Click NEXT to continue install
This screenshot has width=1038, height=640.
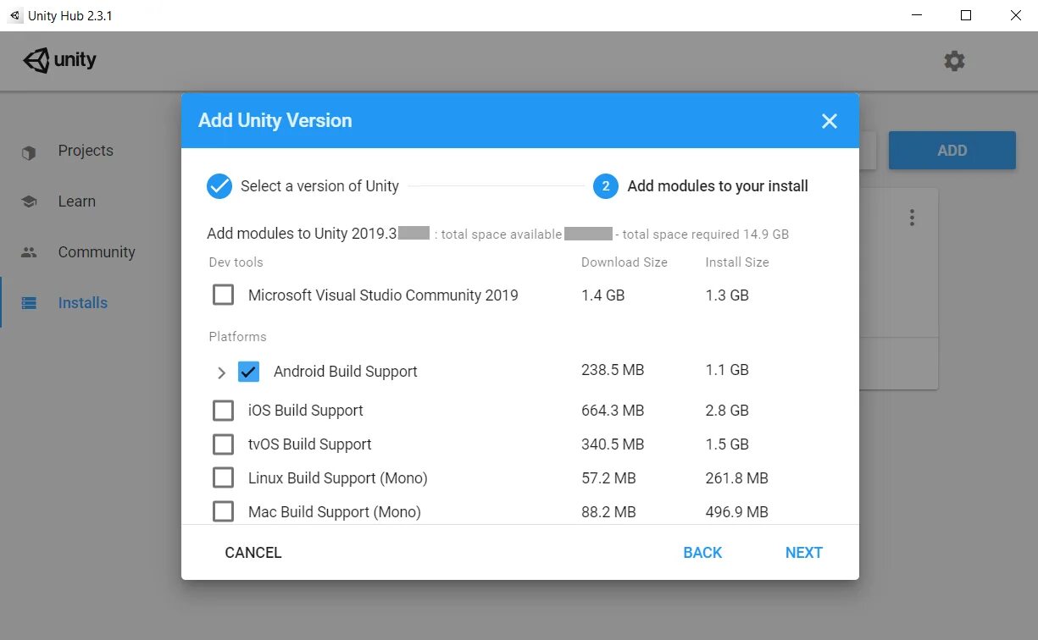click(803, 553)
